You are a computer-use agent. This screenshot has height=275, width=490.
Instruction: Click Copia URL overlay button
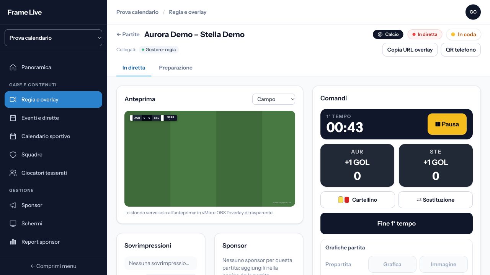[x=410, y=50]
